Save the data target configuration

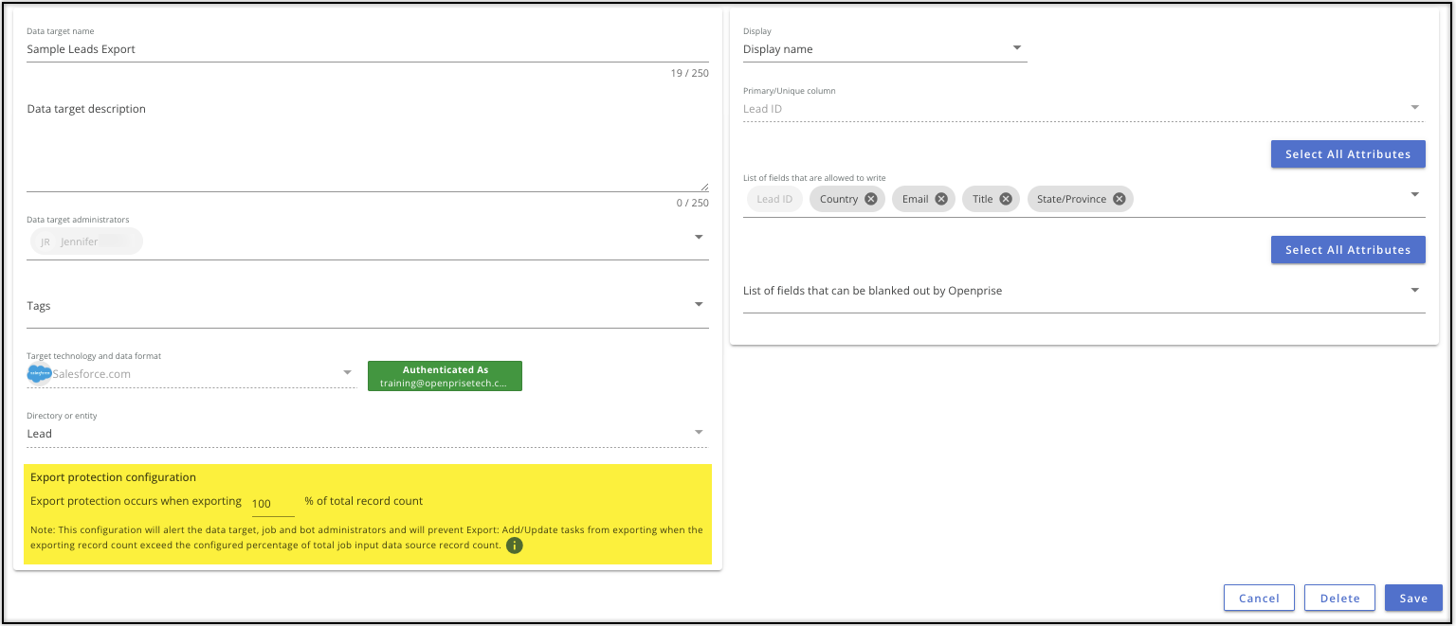pyautogui.click(x=1412, y=598)
